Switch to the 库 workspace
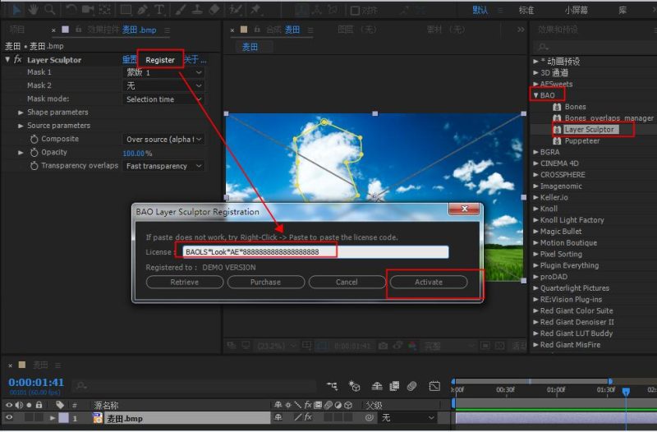This screenshot has height=432, width=657. point(623,10)
